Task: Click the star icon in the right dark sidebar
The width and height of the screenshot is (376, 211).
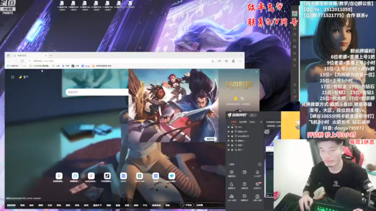Action: coord(295,65)
